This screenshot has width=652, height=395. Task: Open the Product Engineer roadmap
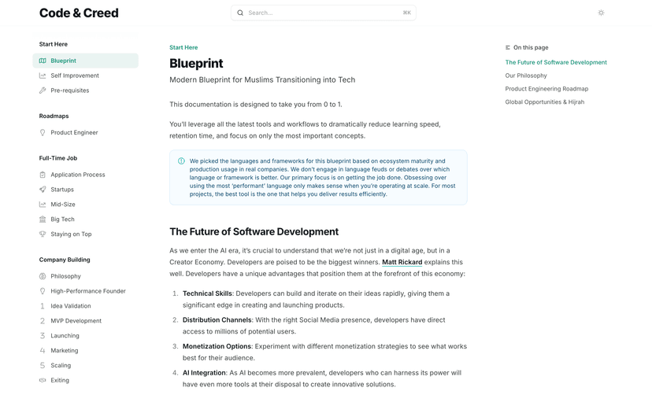(x=86, y=132)
